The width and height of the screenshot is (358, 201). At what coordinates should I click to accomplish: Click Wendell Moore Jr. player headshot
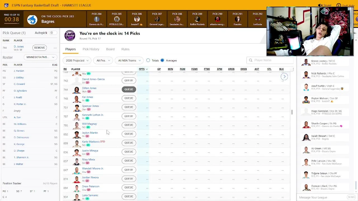click(77, 170)
